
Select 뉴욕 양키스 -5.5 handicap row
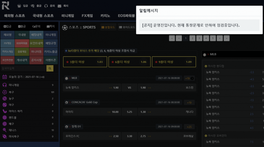click(x=234, y=72)
